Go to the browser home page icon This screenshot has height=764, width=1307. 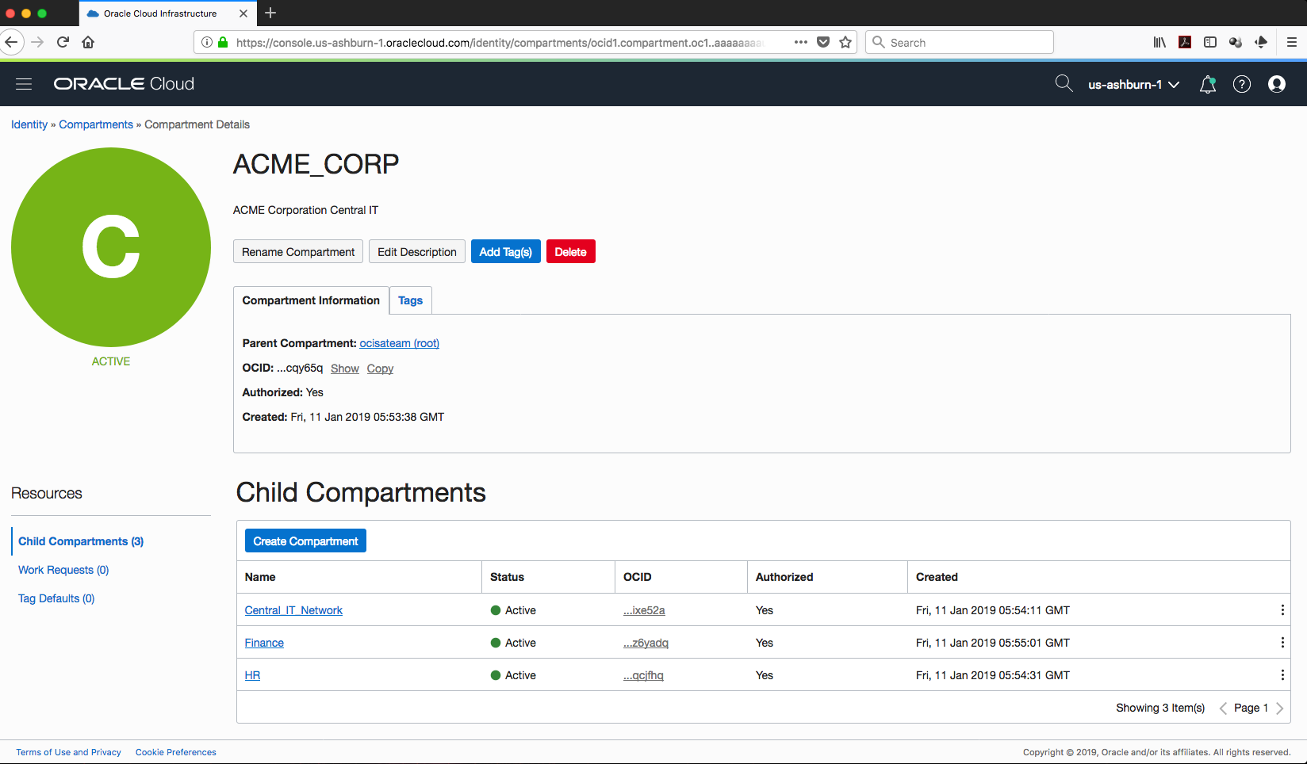click(x=88, y=42)
